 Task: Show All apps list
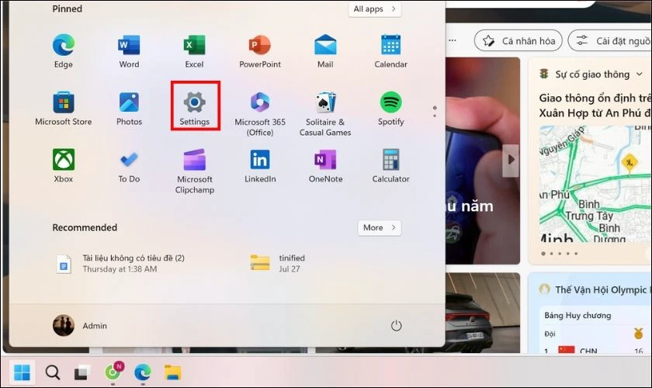pos(375,9)
